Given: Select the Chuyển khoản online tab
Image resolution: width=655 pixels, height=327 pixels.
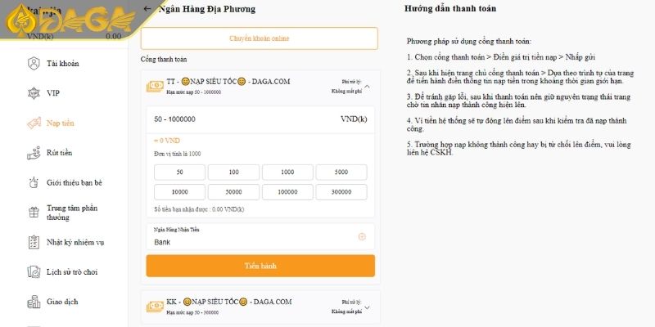Looking at the screenshot, I should pos(260,38).
